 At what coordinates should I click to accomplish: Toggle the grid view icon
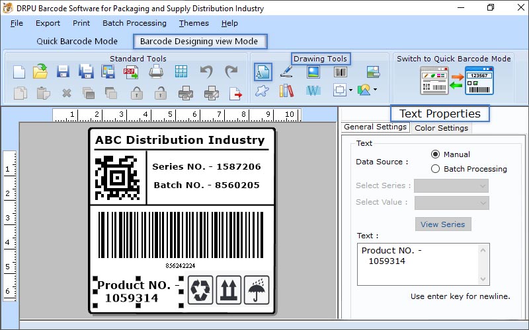[x=181, y=71]
